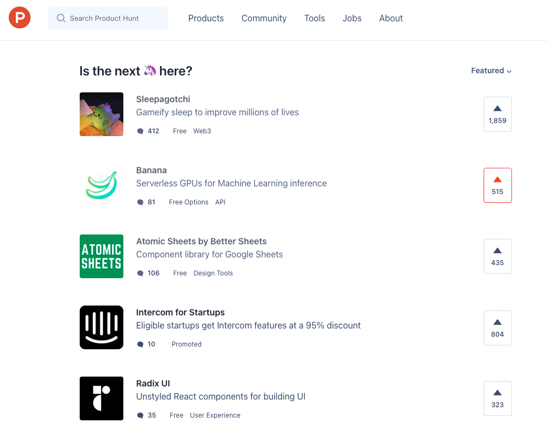Open the Atomic Sheets green logo
This screenshot has height=440, width=548.
point(102,256)
